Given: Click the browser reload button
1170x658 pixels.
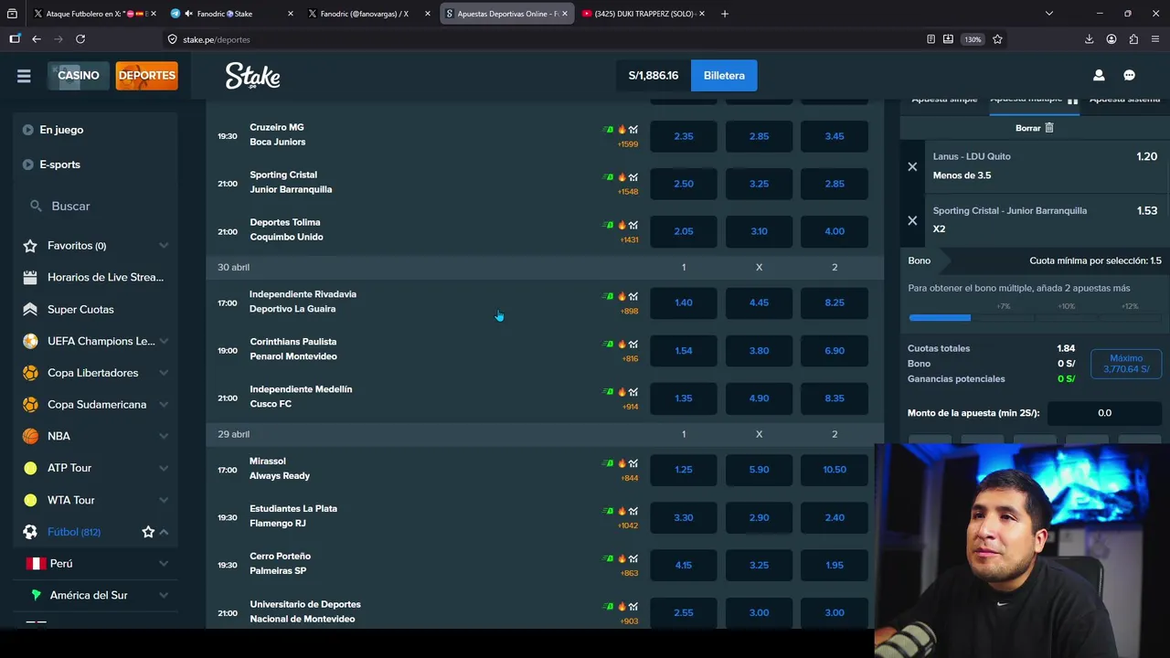Looking at the screenshot, I should click(x=80, y=39).
